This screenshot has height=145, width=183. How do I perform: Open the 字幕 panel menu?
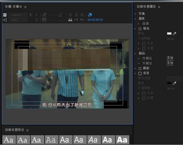click(x=25, y=7)
